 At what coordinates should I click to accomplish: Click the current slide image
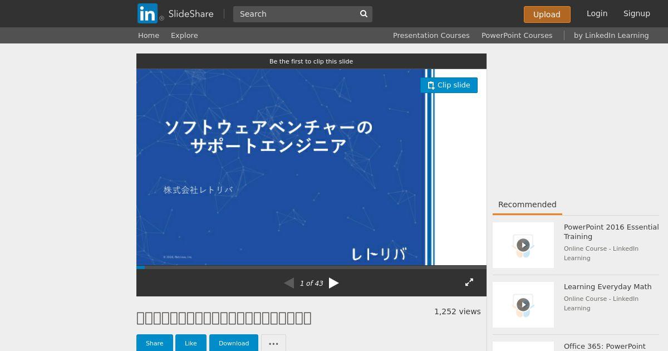pos(311,167)
